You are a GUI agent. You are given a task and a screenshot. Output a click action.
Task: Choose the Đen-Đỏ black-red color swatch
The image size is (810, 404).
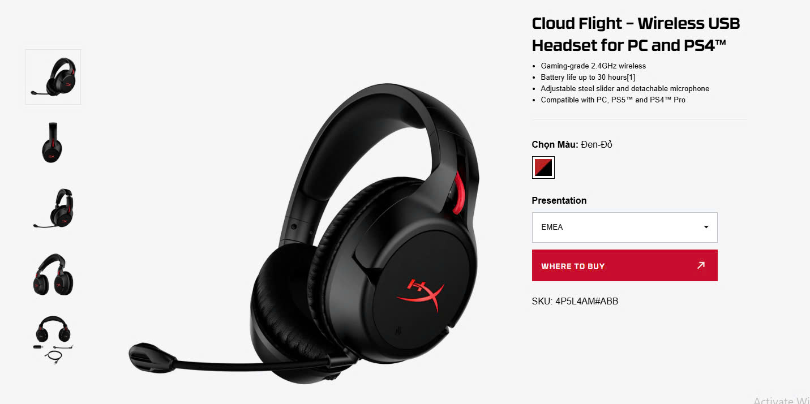(543, 167)
